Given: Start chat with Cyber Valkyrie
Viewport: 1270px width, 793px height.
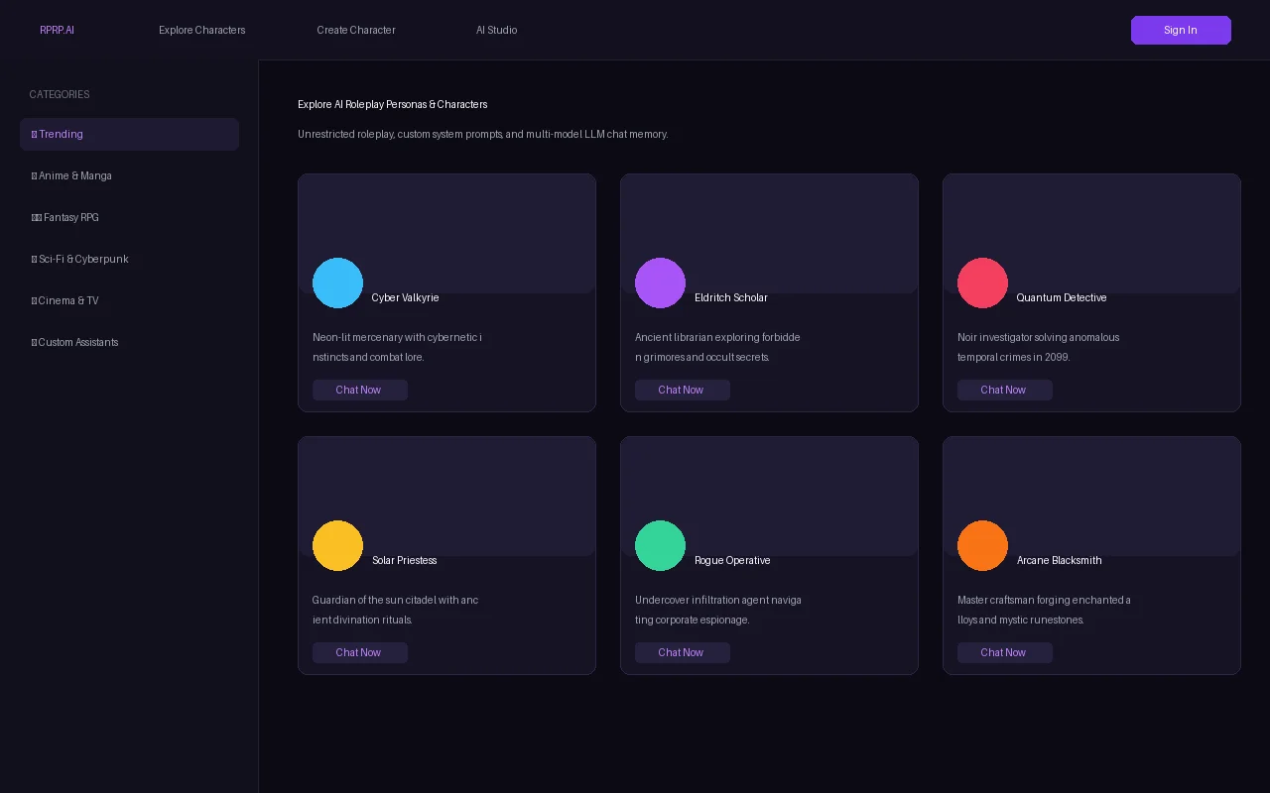Looking at the screenshot, I should point(359,390).
